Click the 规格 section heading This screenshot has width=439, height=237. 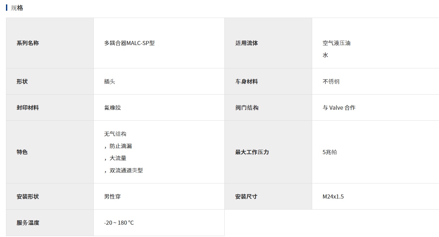(x=17, y=8)
